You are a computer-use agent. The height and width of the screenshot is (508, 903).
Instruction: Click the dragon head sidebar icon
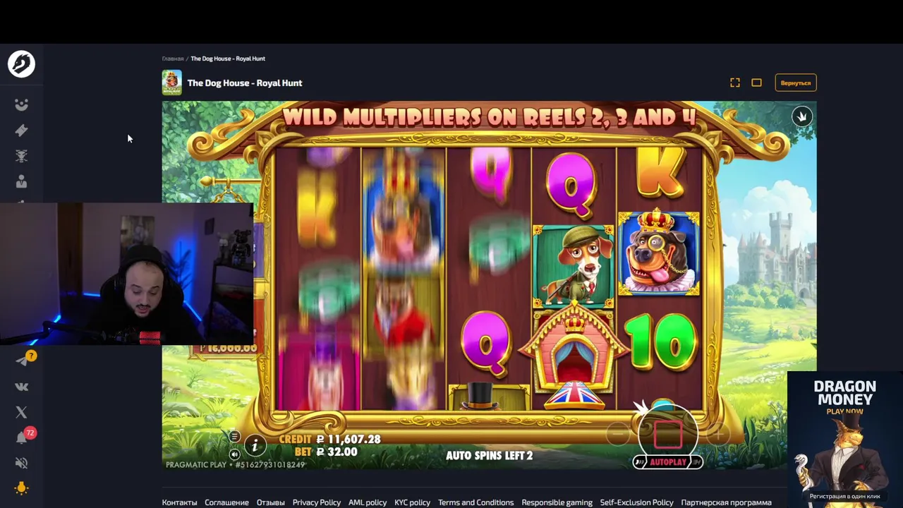pos(21,156)
